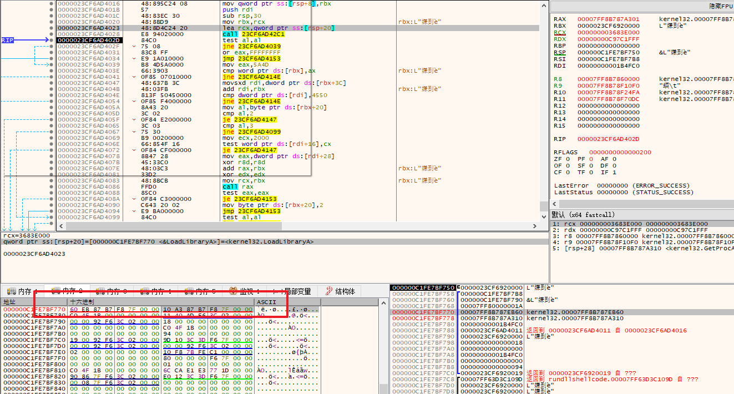Select the instruction call 23CF6AD42C1
Image resolution: width=734 pixels, height=394 pixels.
(x=254, y=34)
